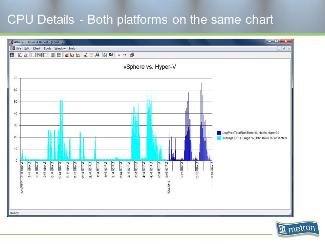
Task: Open the Chart menu
Action: pyautogui.click(x=37, y=48)
